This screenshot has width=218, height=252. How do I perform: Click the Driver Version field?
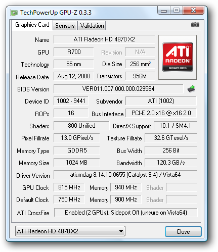click(125, 175)
